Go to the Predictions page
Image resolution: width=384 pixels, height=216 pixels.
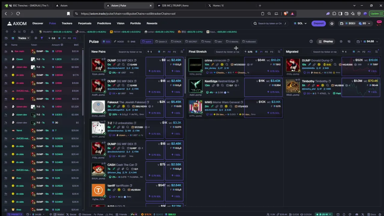point(104,23)
